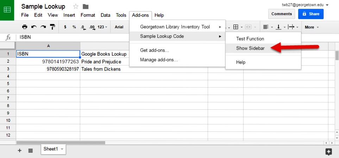
Task: Open the File menu
Action: [25, 15]
